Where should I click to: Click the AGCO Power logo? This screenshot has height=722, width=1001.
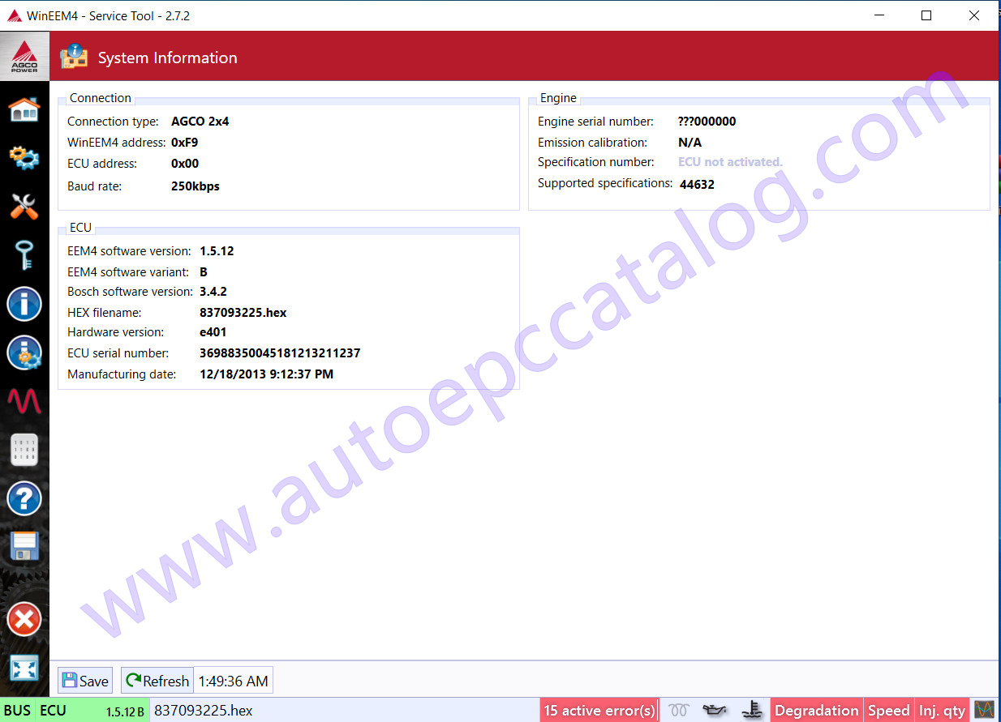pos(24,56)
